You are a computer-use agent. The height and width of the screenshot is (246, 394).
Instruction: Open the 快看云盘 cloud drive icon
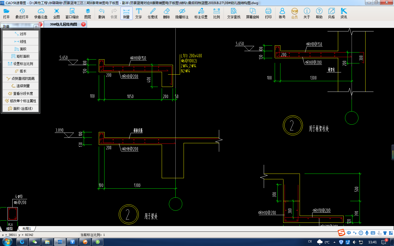pyautogui.click(x=41, y=13)
